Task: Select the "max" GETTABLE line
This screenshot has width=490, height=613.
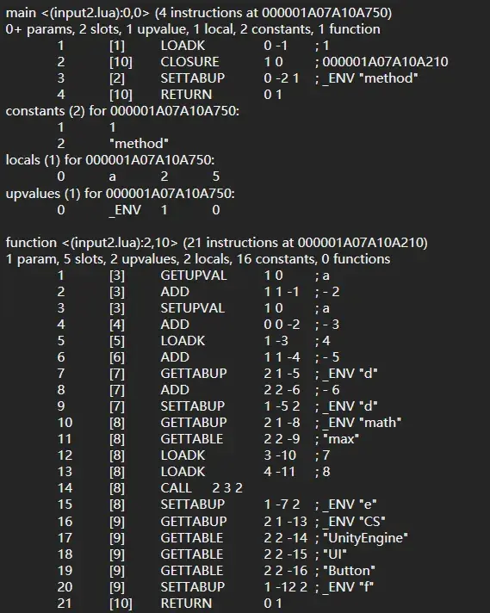Action: (x=208, y=439)
